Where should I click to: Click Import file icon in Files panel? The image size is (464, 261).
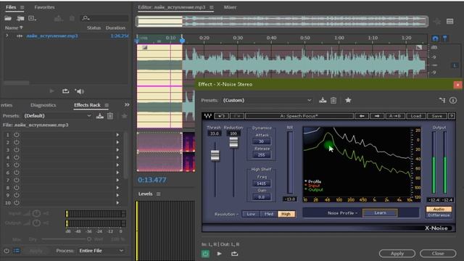(x=20, y=18)
